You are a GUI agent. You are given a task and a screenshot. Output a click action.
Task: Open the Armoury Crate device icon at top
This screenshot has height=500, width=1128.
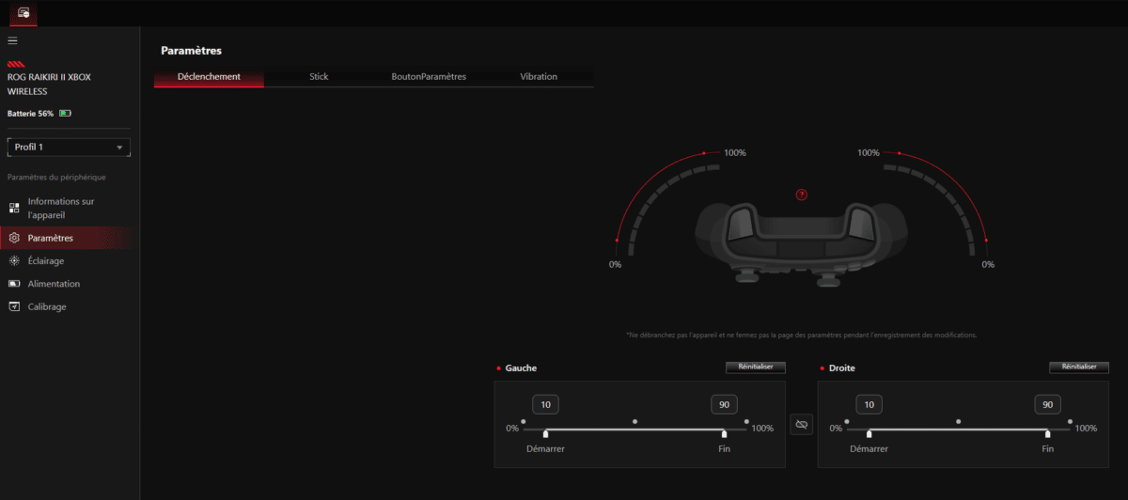pos(23,13)
